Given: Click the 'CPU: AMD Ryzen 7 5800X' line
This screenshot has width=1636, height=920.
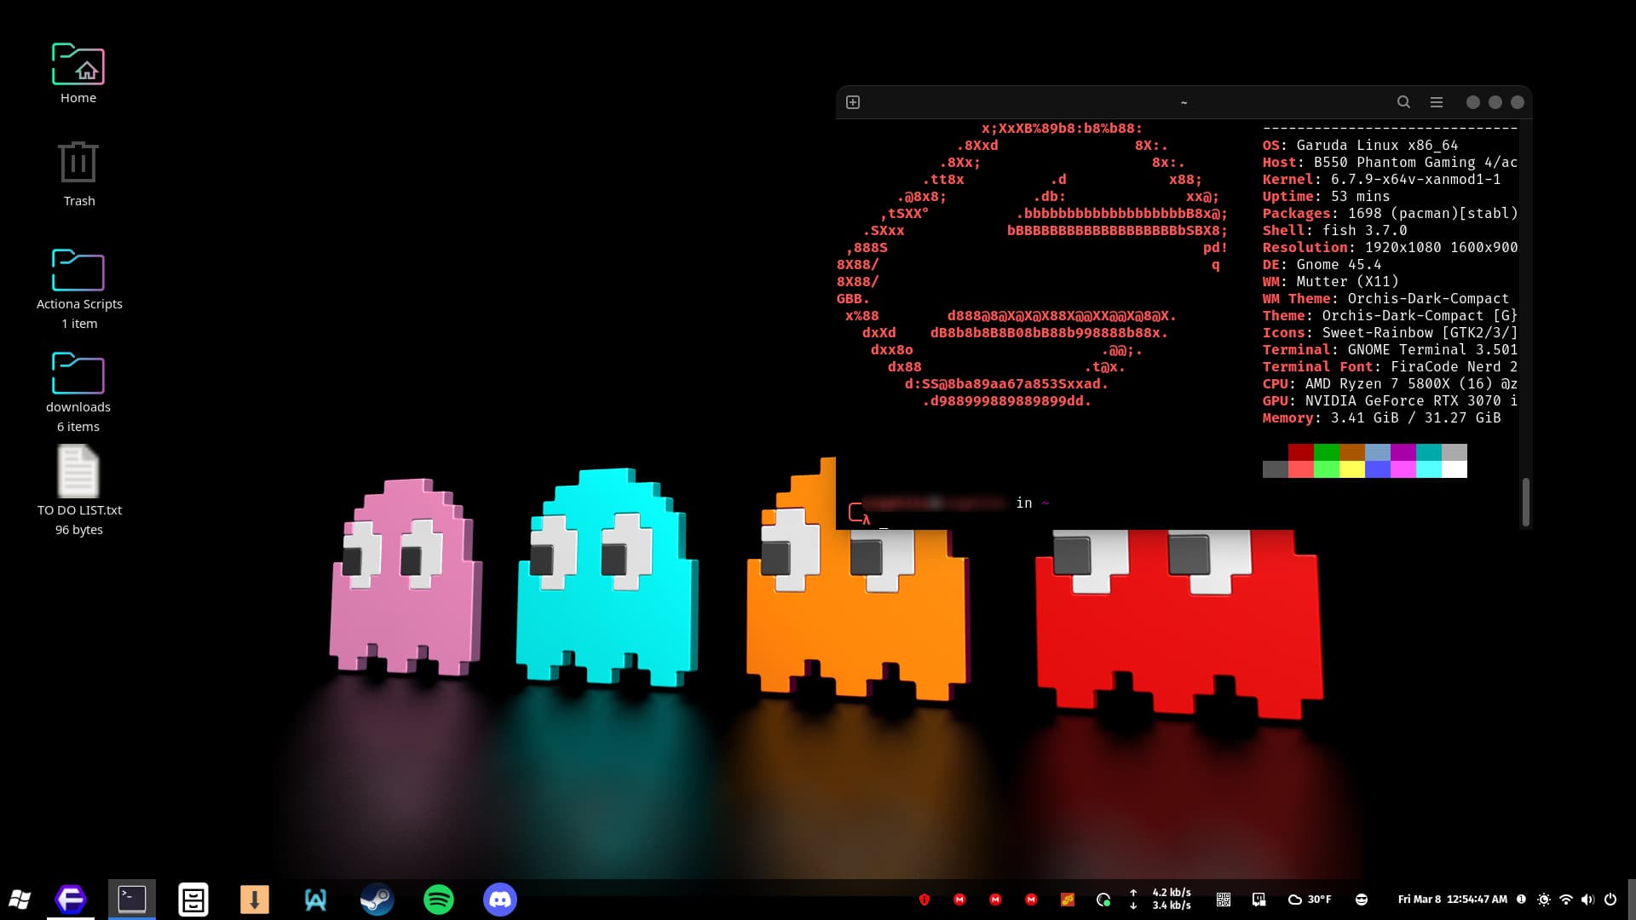Looking at the screenshot, I should point(1390,384).
